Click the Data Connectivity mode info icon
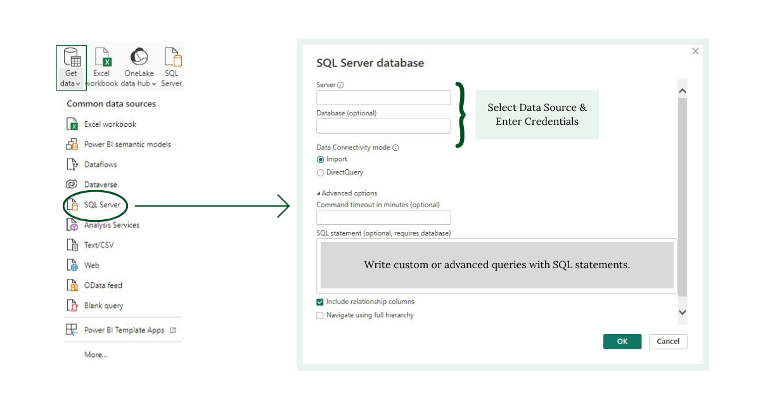Viewport: 777px width, 412px height. point(395,148)
